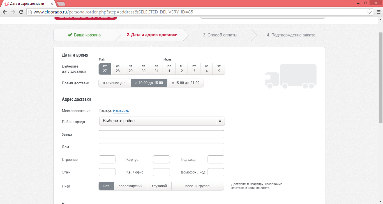Click the address bar URL
Screen dimensions: 383x204
click(x=113, y=12)
